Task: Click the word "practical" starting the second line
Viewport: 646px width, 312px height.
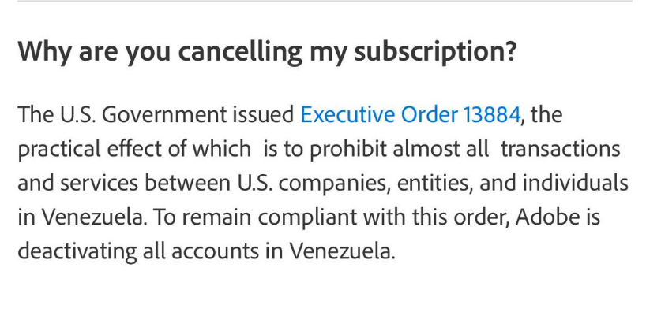Action: pyautogui.click(x=59, y=150)
